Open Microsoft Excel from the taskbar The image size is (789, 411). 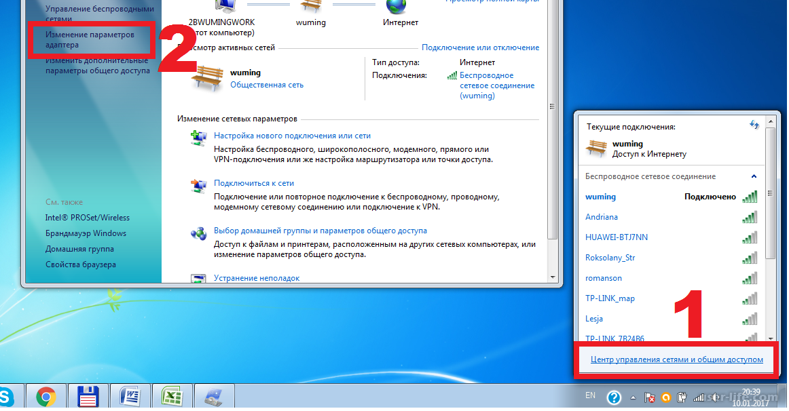coord(172,397)
